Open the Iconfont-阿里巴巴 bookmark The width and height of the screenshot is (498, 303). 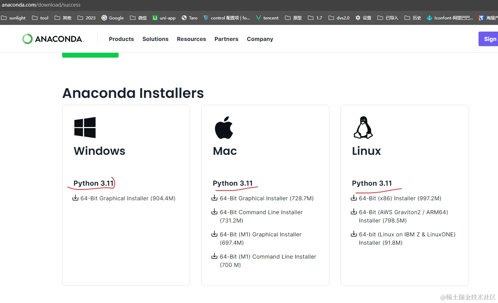(450, 18)
